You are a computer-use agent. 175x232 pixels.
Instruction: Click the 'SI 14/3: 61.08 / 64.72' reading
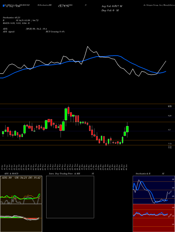tap(27, 20)
